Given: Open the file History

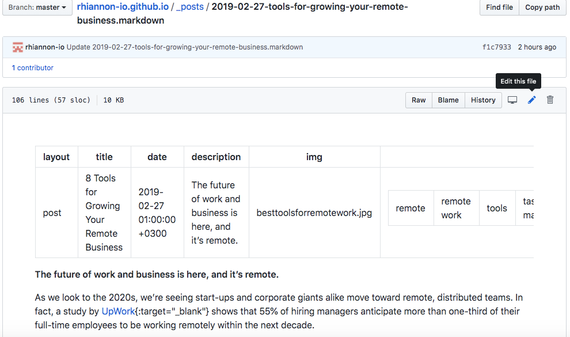Looking at the screenshot, I should click(483, 100).
